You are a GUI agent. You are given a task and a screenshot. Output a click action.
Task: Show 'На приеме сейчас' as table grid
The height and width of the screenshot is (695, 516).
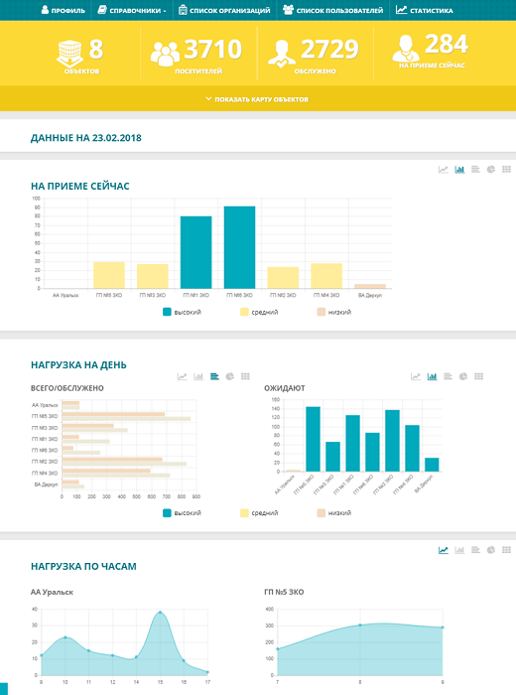pos(507,170)
